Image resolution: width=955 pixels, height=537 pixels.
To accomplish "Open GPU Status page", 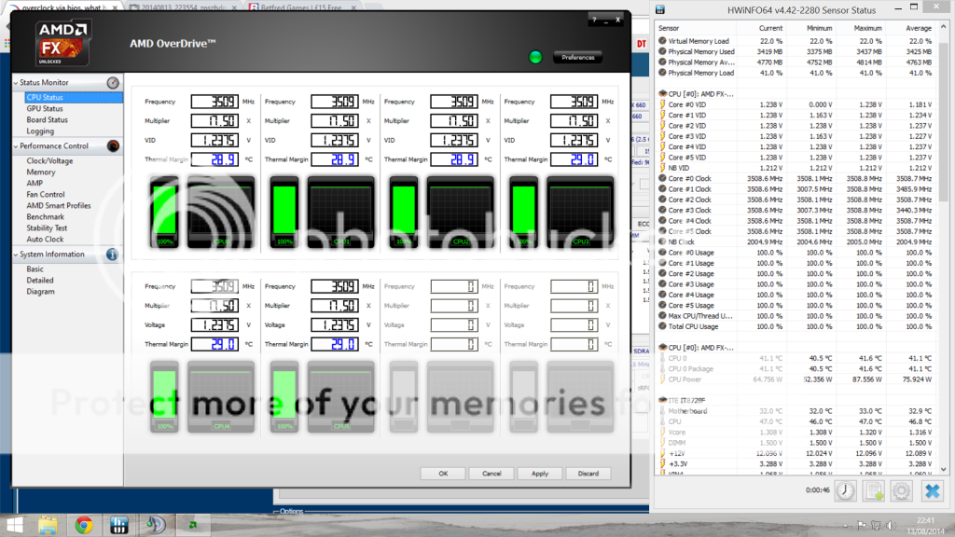I will (45, 108).
